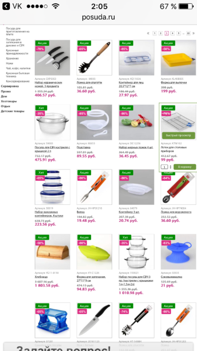Open the Хлебница product title link
This screenshot has height=351, width=197.
point(41,277)
